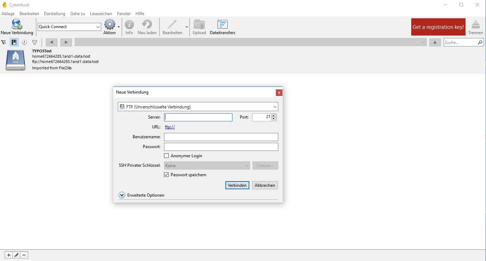Screen dimensions: 486x261
Task: Click the ftp:// URL link
Action: pyautogui.click(x=170, y=127)
